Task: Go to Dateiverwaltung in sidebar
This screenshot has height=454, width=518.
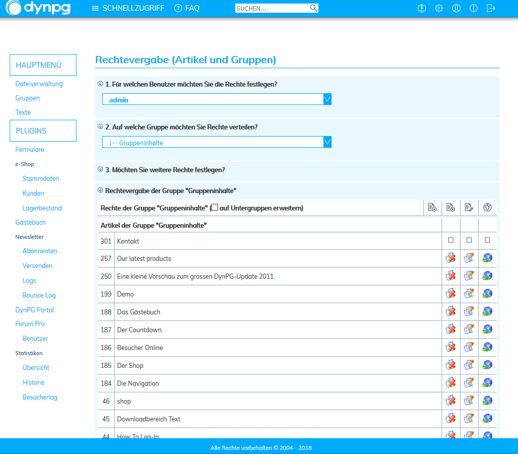Action: tap(39, 84)
